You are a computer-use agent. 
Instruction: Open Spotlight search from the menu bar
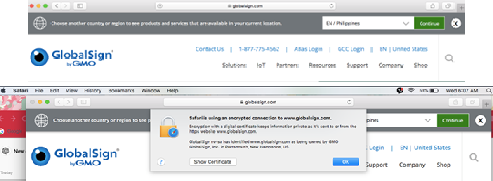[489, 90]
